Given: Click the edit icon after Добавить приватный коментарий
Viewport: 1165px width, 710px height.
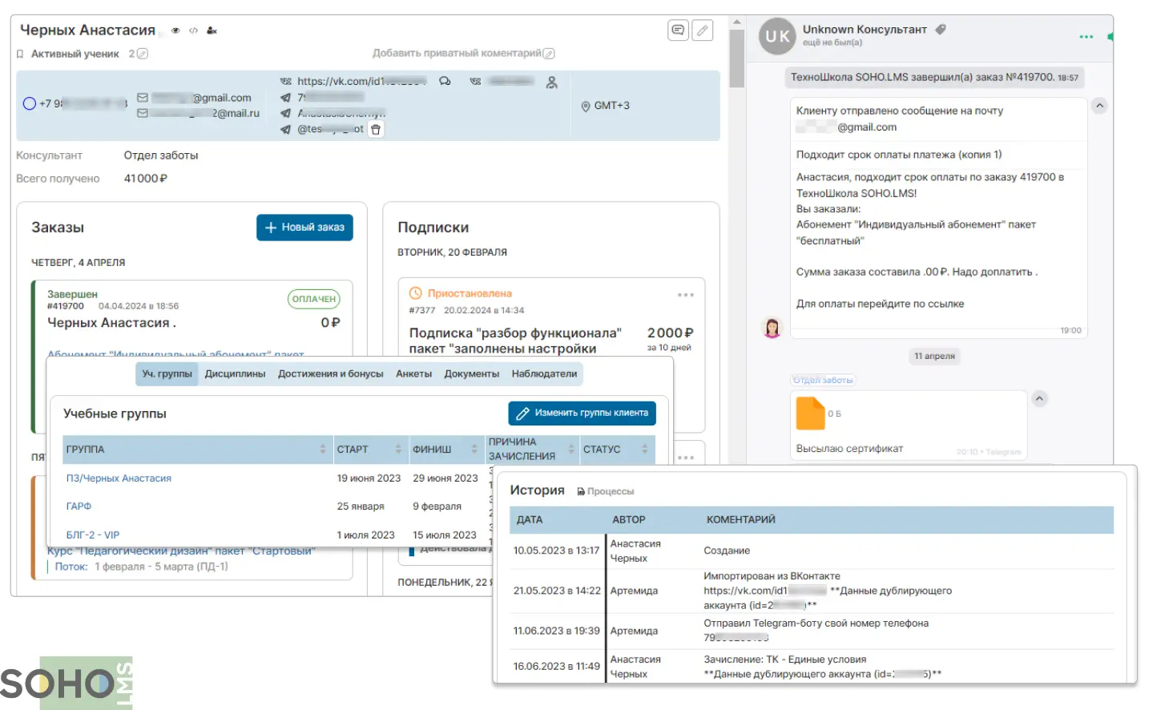Looking at the screenshot, I should [549, 54].
